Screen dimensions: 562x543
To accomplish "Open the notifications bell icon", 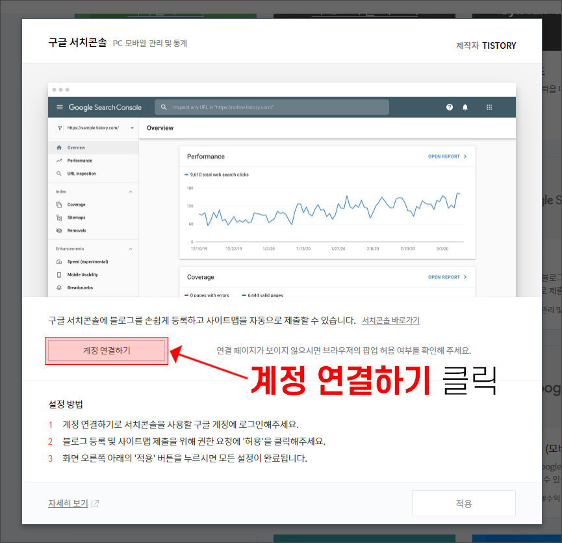I will (465, 107).
